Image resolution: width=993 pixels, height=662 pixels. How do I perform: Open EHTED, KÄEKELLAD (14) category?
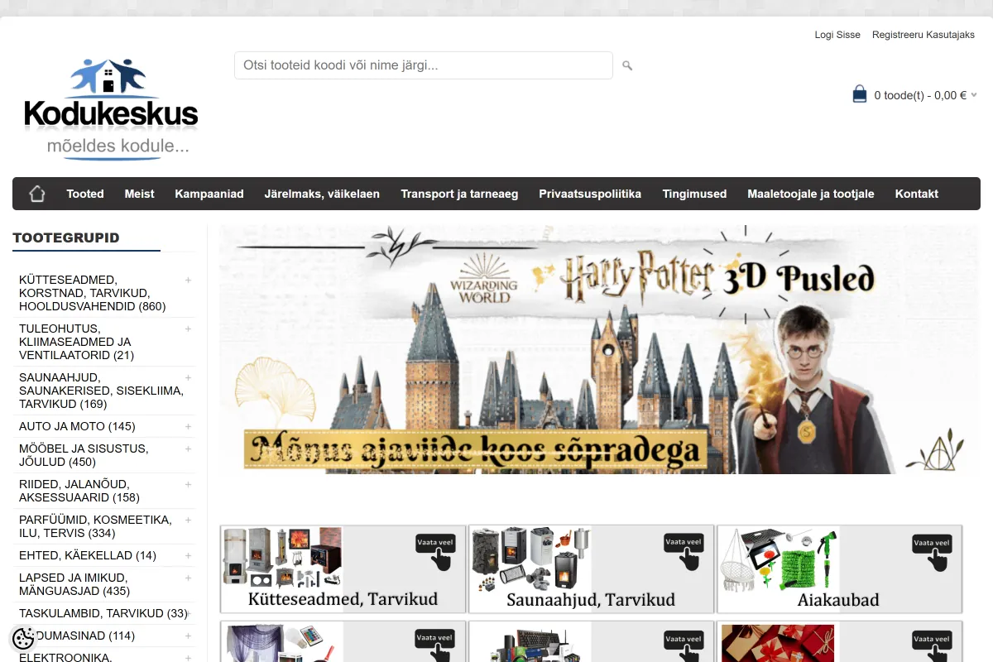(x=88, y=555)
